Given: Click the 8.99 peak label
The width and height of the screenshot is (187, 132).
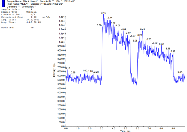Looking at the screenshot, I should click(x=173, y=52).
